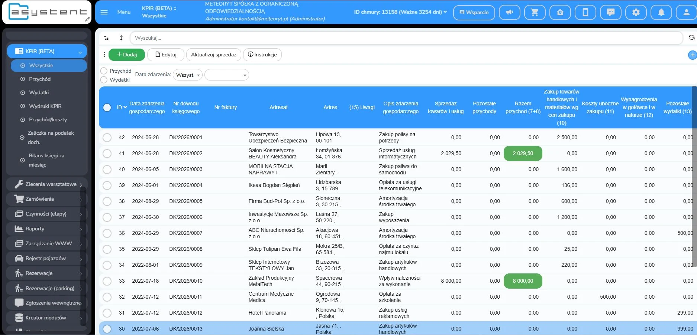Open the hamburger menu icon
Image resolution: width=697 pixels, height=335 pixels.
[104, 12]
